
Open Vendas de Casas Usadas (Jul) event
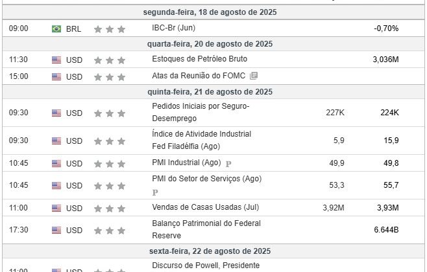click(x=205, y=207)
